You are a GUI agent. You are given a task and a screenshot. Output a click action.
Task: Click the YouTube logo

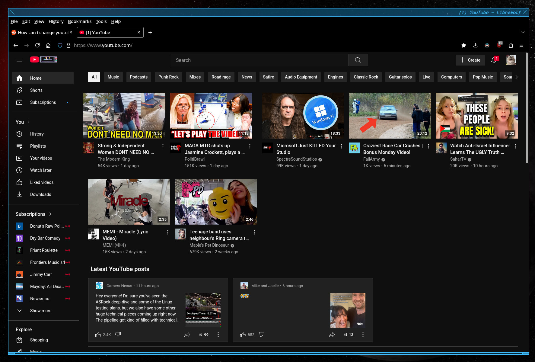coord(43,59)
